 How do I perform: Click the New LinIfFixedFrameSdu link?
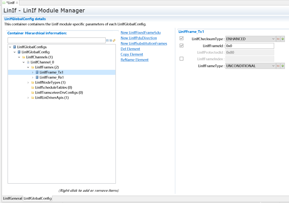(140, 33)
